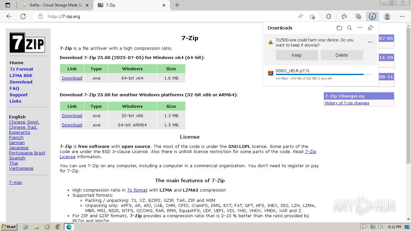
Task: Add this page to favorites star
Action: pos(312,16)
